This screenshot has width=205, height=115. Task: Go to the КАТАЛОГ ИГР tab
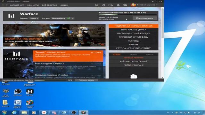(x=17, y=5)
